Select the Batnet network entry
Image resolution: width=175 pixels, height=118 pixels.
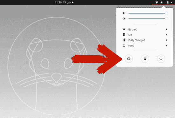click(145, 29)
